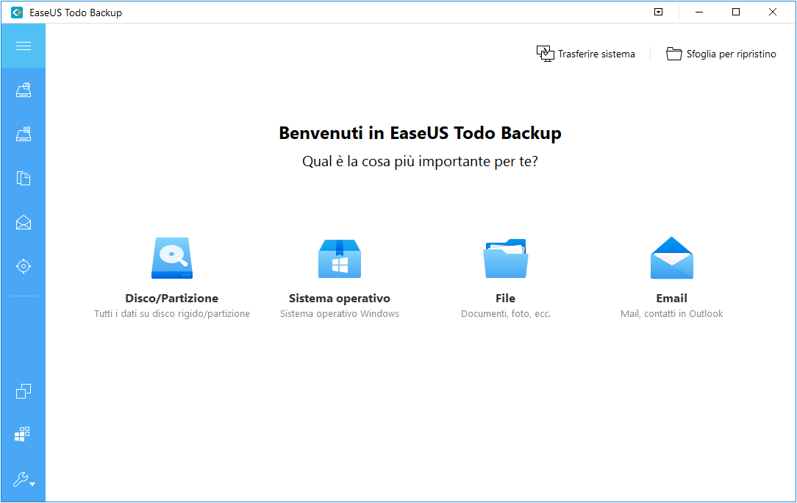
Task: Open Disk/Partition backup from the sidebar
Action: [23, 90]
